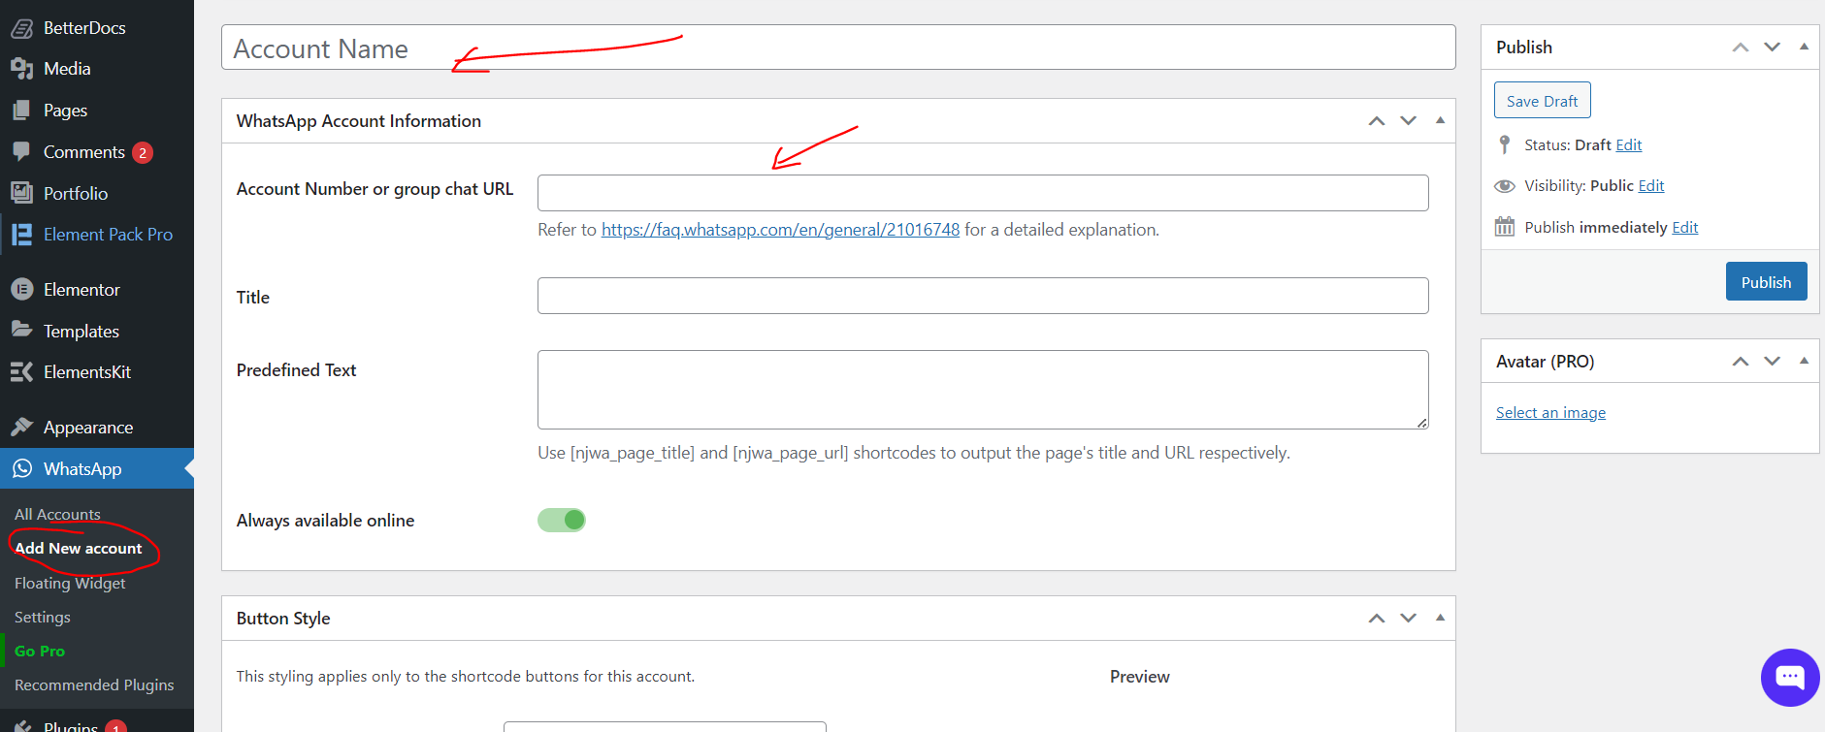The image size is (1825, 732).
Task: Click the Plugins icon in sidebar
Action: [x=21, y=726]
